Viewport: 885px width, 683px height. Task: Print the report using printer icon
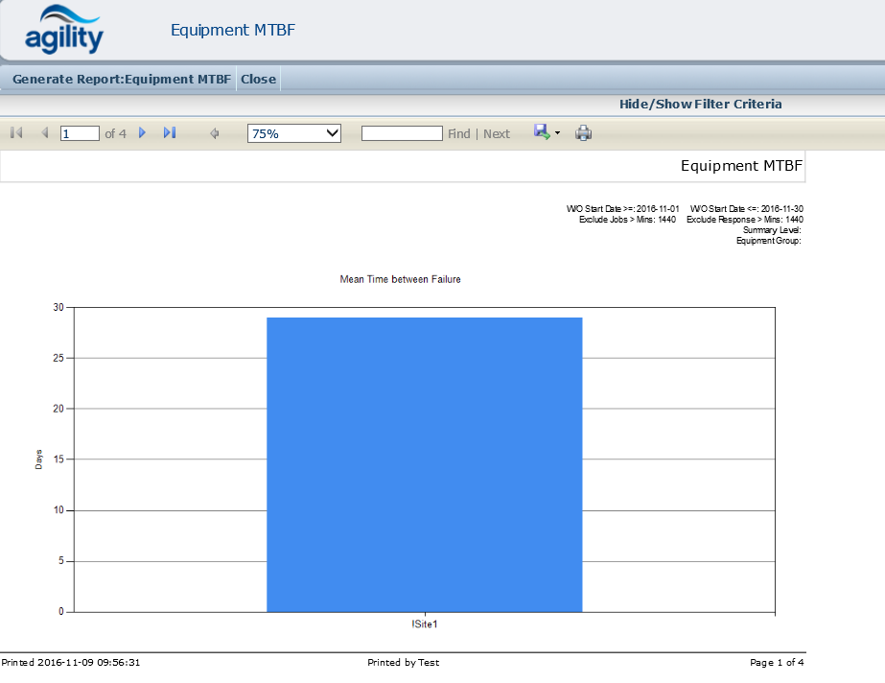[583, 133]
